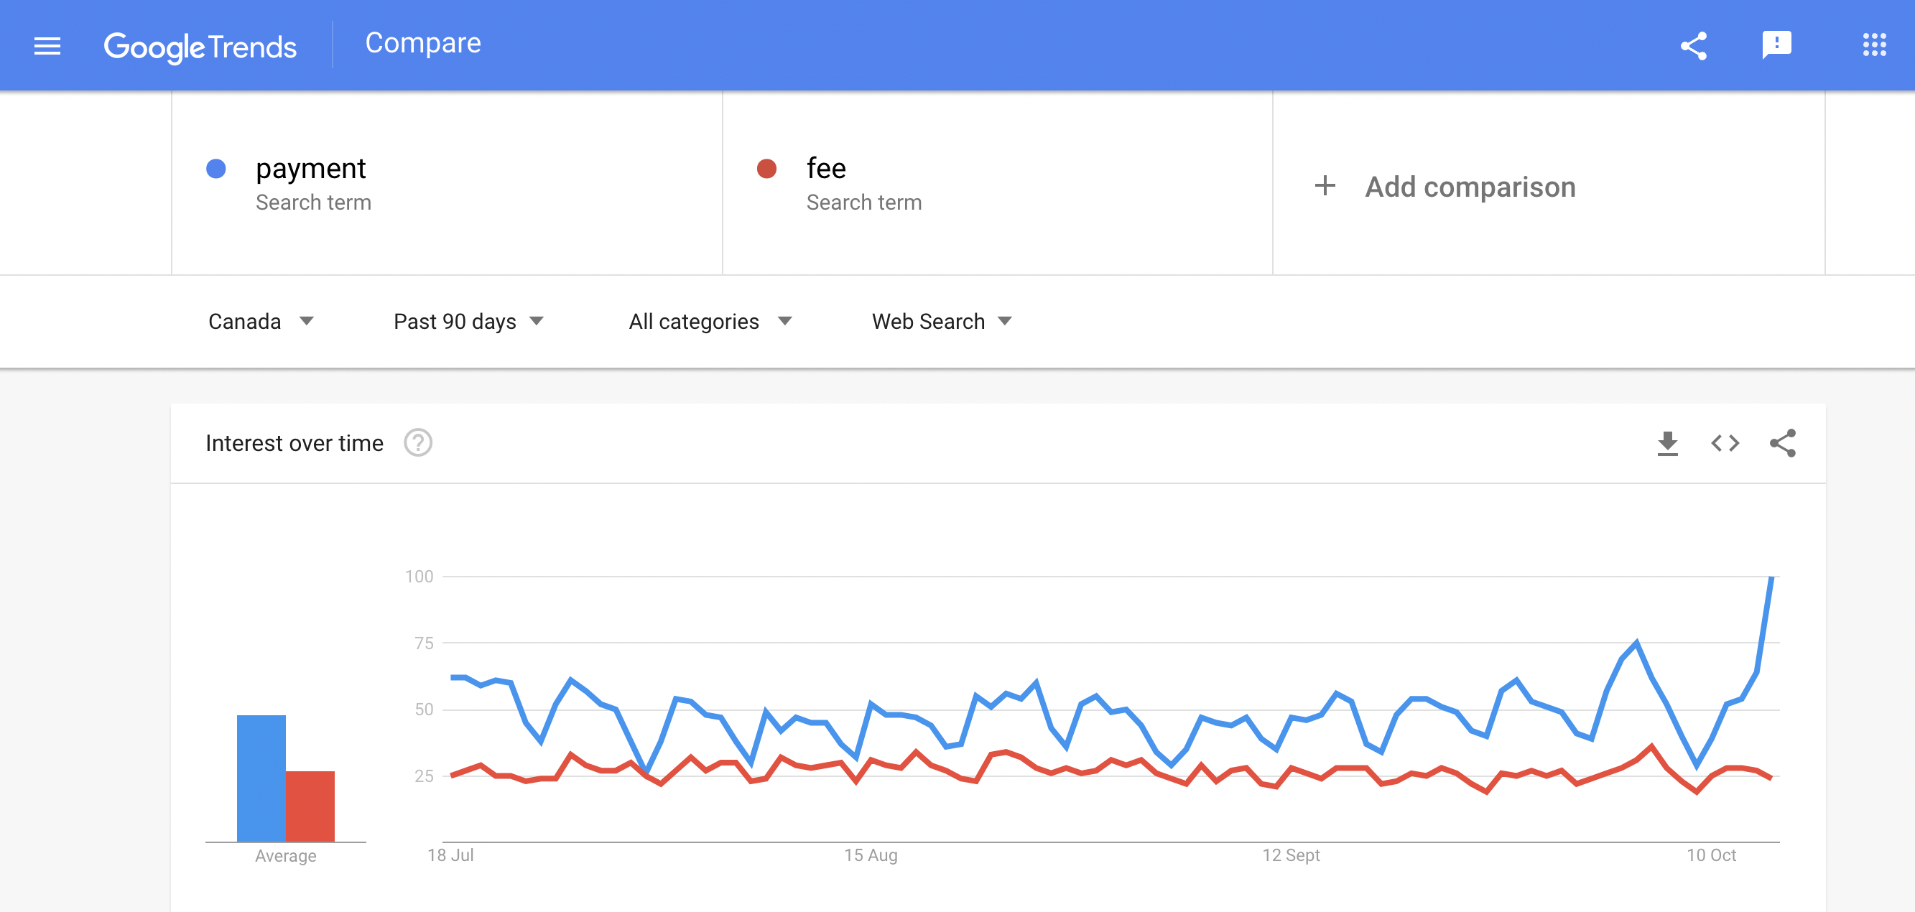The image size is (1915, 912).
Task: Open help for Interest over time
Action: coord(418,443)
